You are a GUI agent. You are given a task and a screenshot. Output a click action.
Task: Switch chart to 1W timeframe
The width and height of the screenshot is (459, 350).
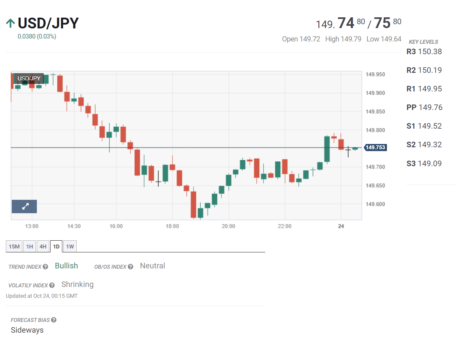(x=70, y=247)
